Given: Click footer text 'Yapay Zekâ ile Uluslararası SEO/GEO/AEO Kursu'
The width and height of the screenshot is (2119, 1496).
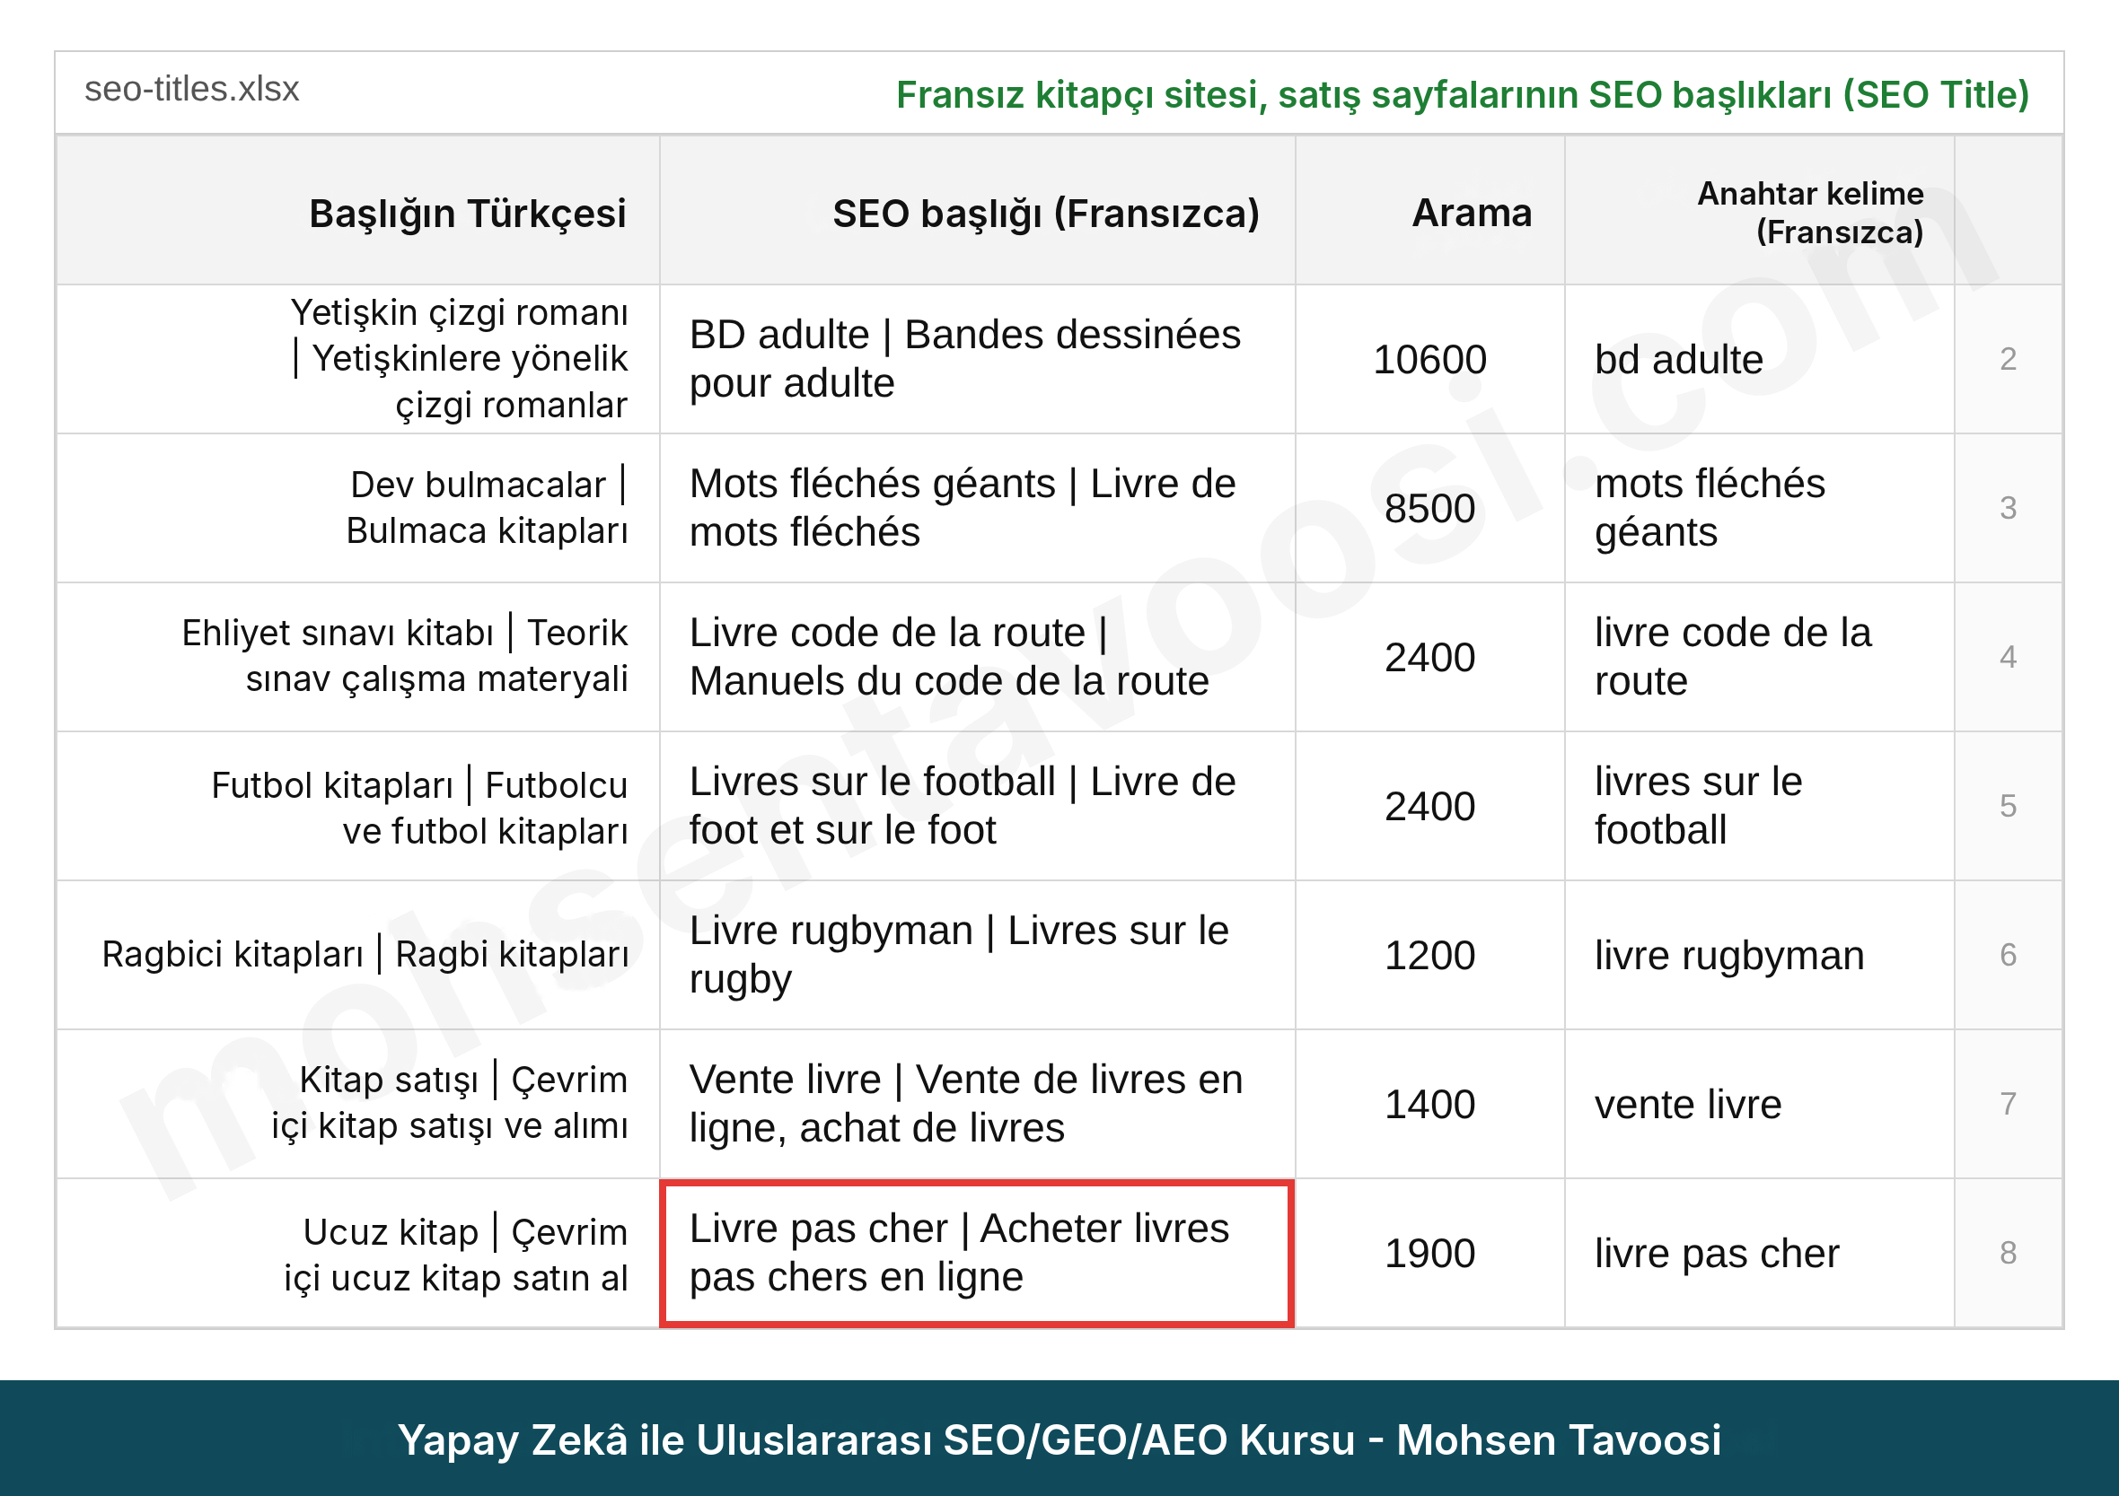Looking at the screenshot, I should coord(875,1439).
